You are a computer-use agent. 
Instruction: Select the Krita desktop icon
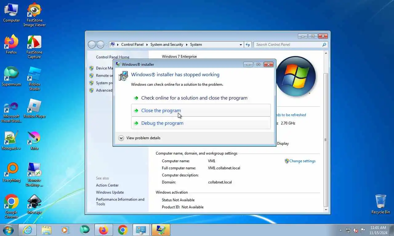coord(34,141)
